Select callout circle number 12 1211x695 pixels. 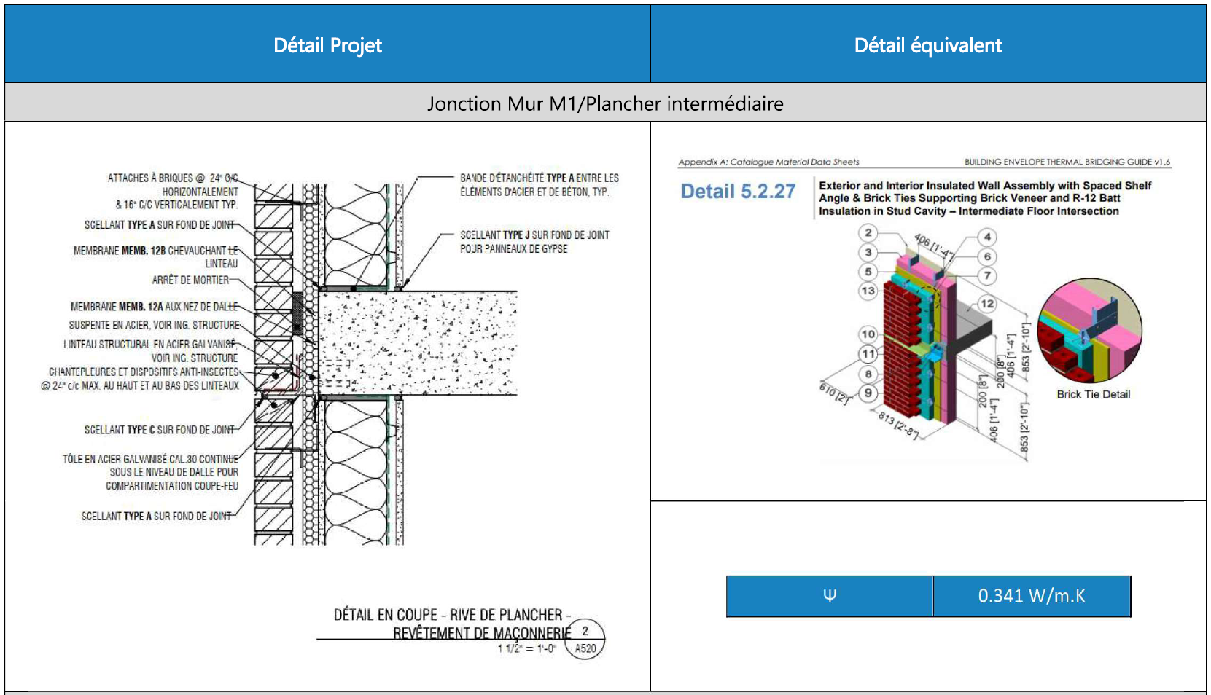point(986,304)
